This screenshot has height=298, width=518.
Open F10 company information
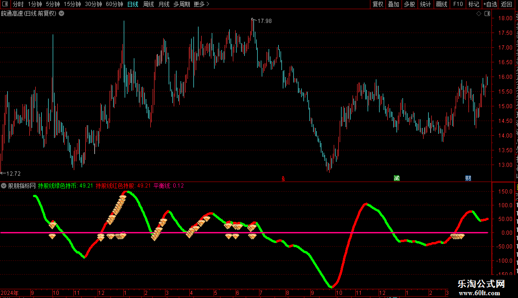[458, 4]
